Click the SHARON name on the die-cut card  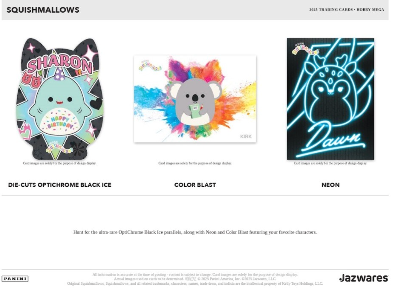tap(60, 63)
